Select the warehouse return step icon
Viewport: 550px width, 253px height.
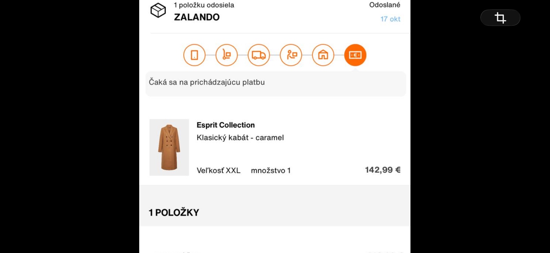(323, 55)
